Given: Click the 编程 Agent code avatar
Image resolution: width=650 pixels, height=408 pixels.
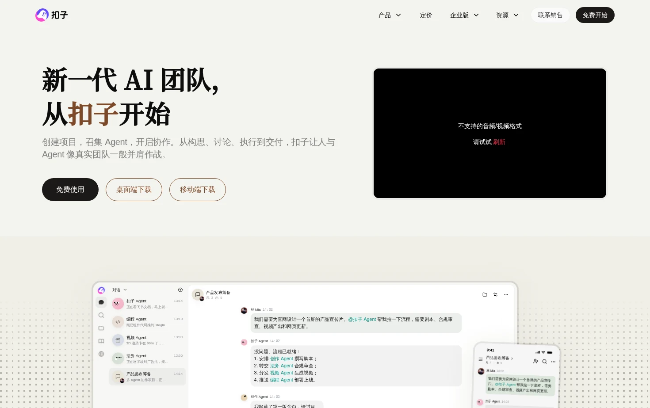Looking at the screenshot, I should point(118,322).
